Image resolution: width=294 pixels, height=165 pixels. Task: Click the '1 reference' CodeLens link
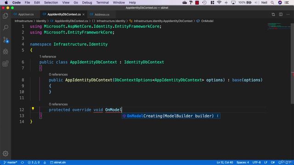coord(48,56)
